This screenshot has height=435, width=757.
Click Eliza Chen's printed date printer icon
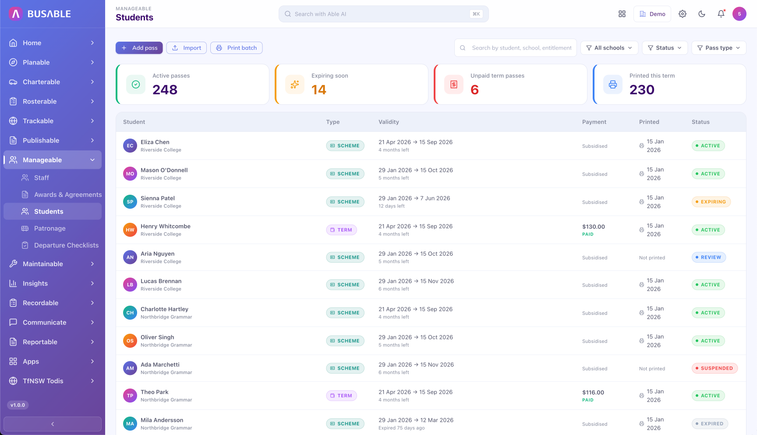pos(641,146)
